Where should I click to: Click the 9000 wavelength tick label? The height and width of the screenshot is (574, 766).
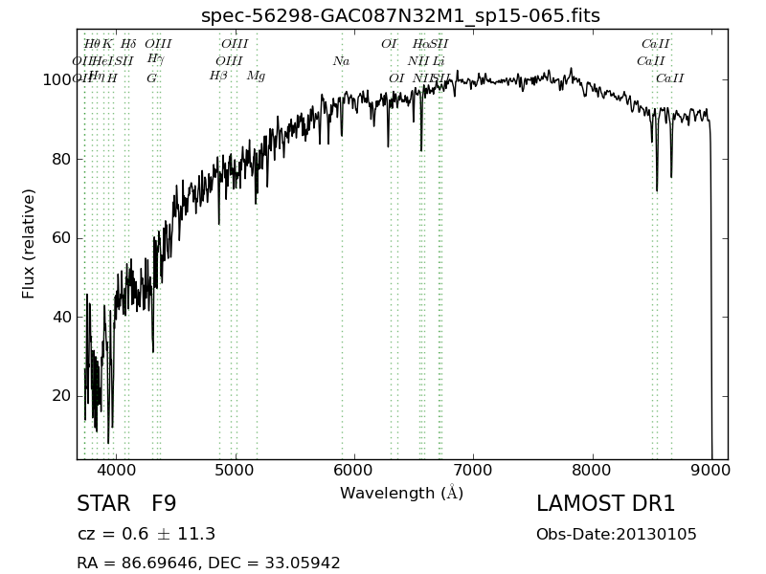click(x=711, y=471)
